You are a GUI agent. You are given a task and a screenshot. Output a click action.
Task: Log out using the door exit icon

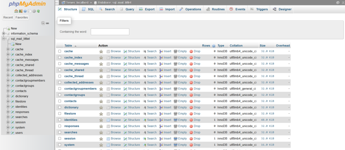coord(20,11)
